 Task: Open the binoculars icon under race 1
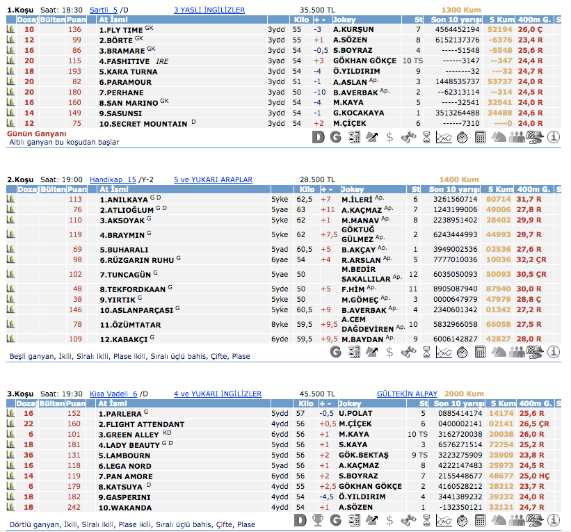click(408, 137)
